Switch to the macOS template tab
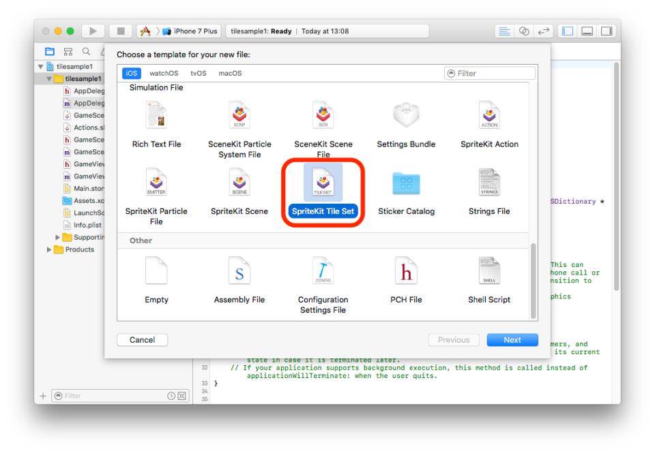Image resolution: width=655 pixels, height=453 pixels. pos(230,74)
